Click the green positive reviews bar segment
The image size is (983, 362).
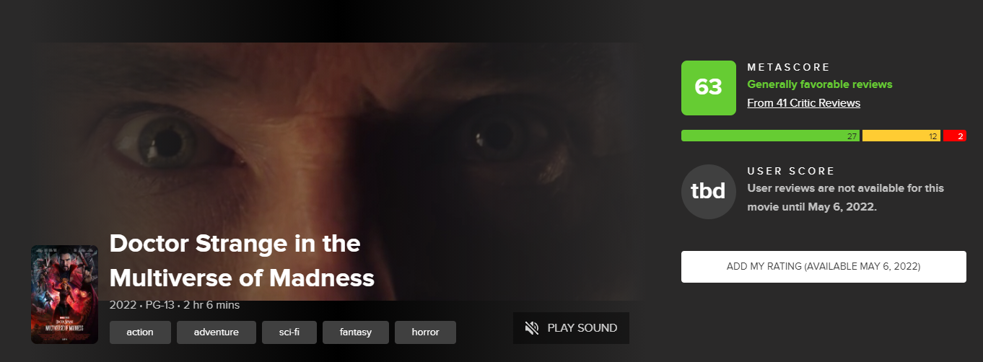pos(770,136)
